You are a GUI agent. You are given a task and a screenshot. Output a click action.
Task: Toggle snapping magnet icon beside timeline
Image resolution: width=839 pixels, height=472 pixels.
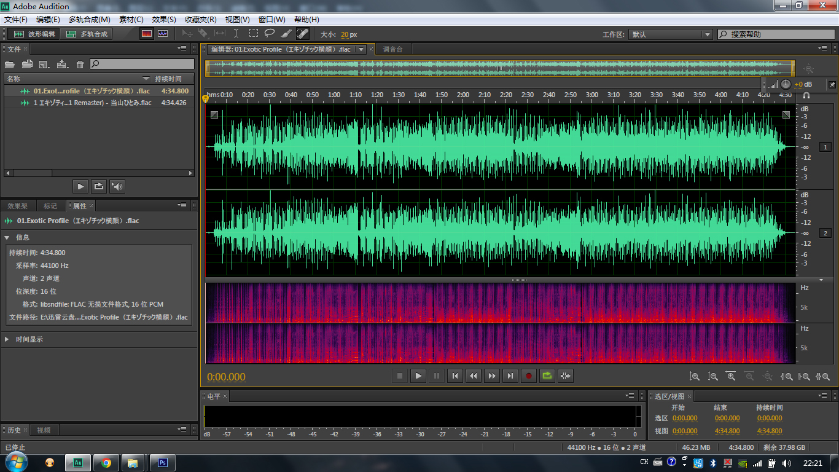coord(806,95)
